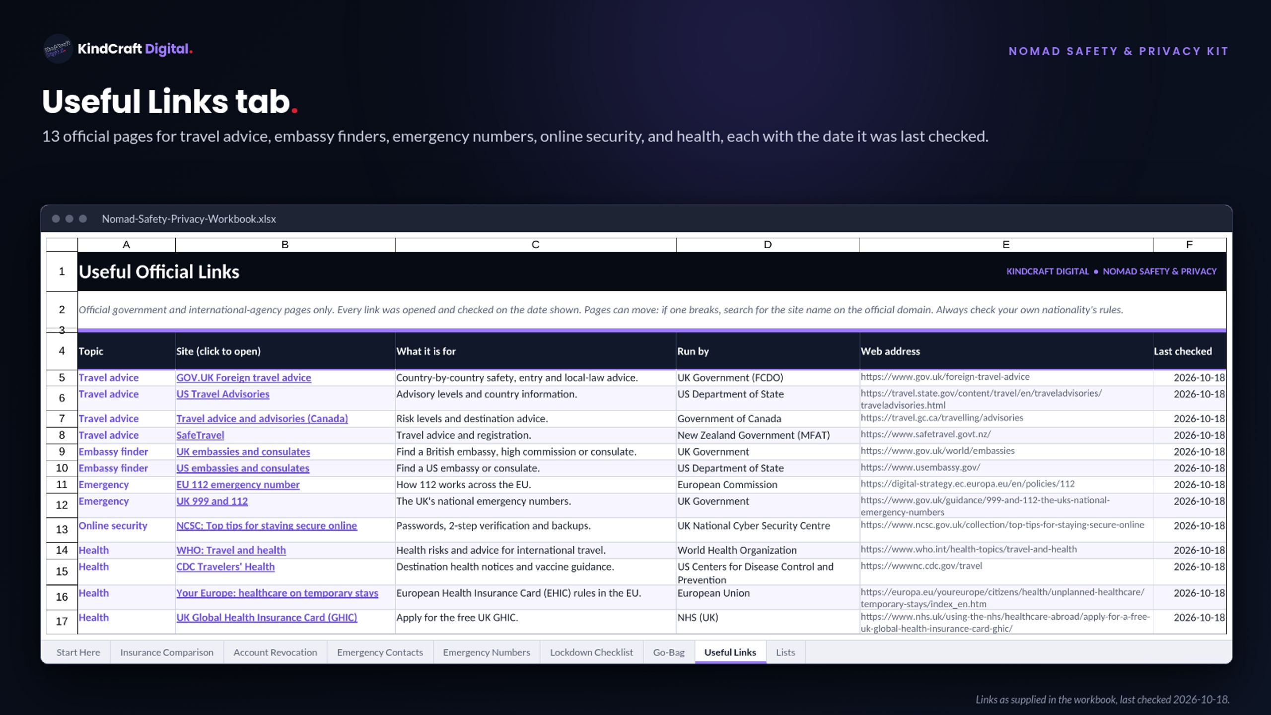The image size is (1271, 715).
Task: Open the SafeTravel link
Action: (x=200, y=435)
